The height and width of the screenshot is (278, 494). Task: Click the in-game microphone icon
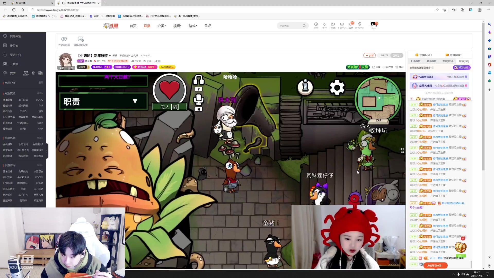[199, 100]
